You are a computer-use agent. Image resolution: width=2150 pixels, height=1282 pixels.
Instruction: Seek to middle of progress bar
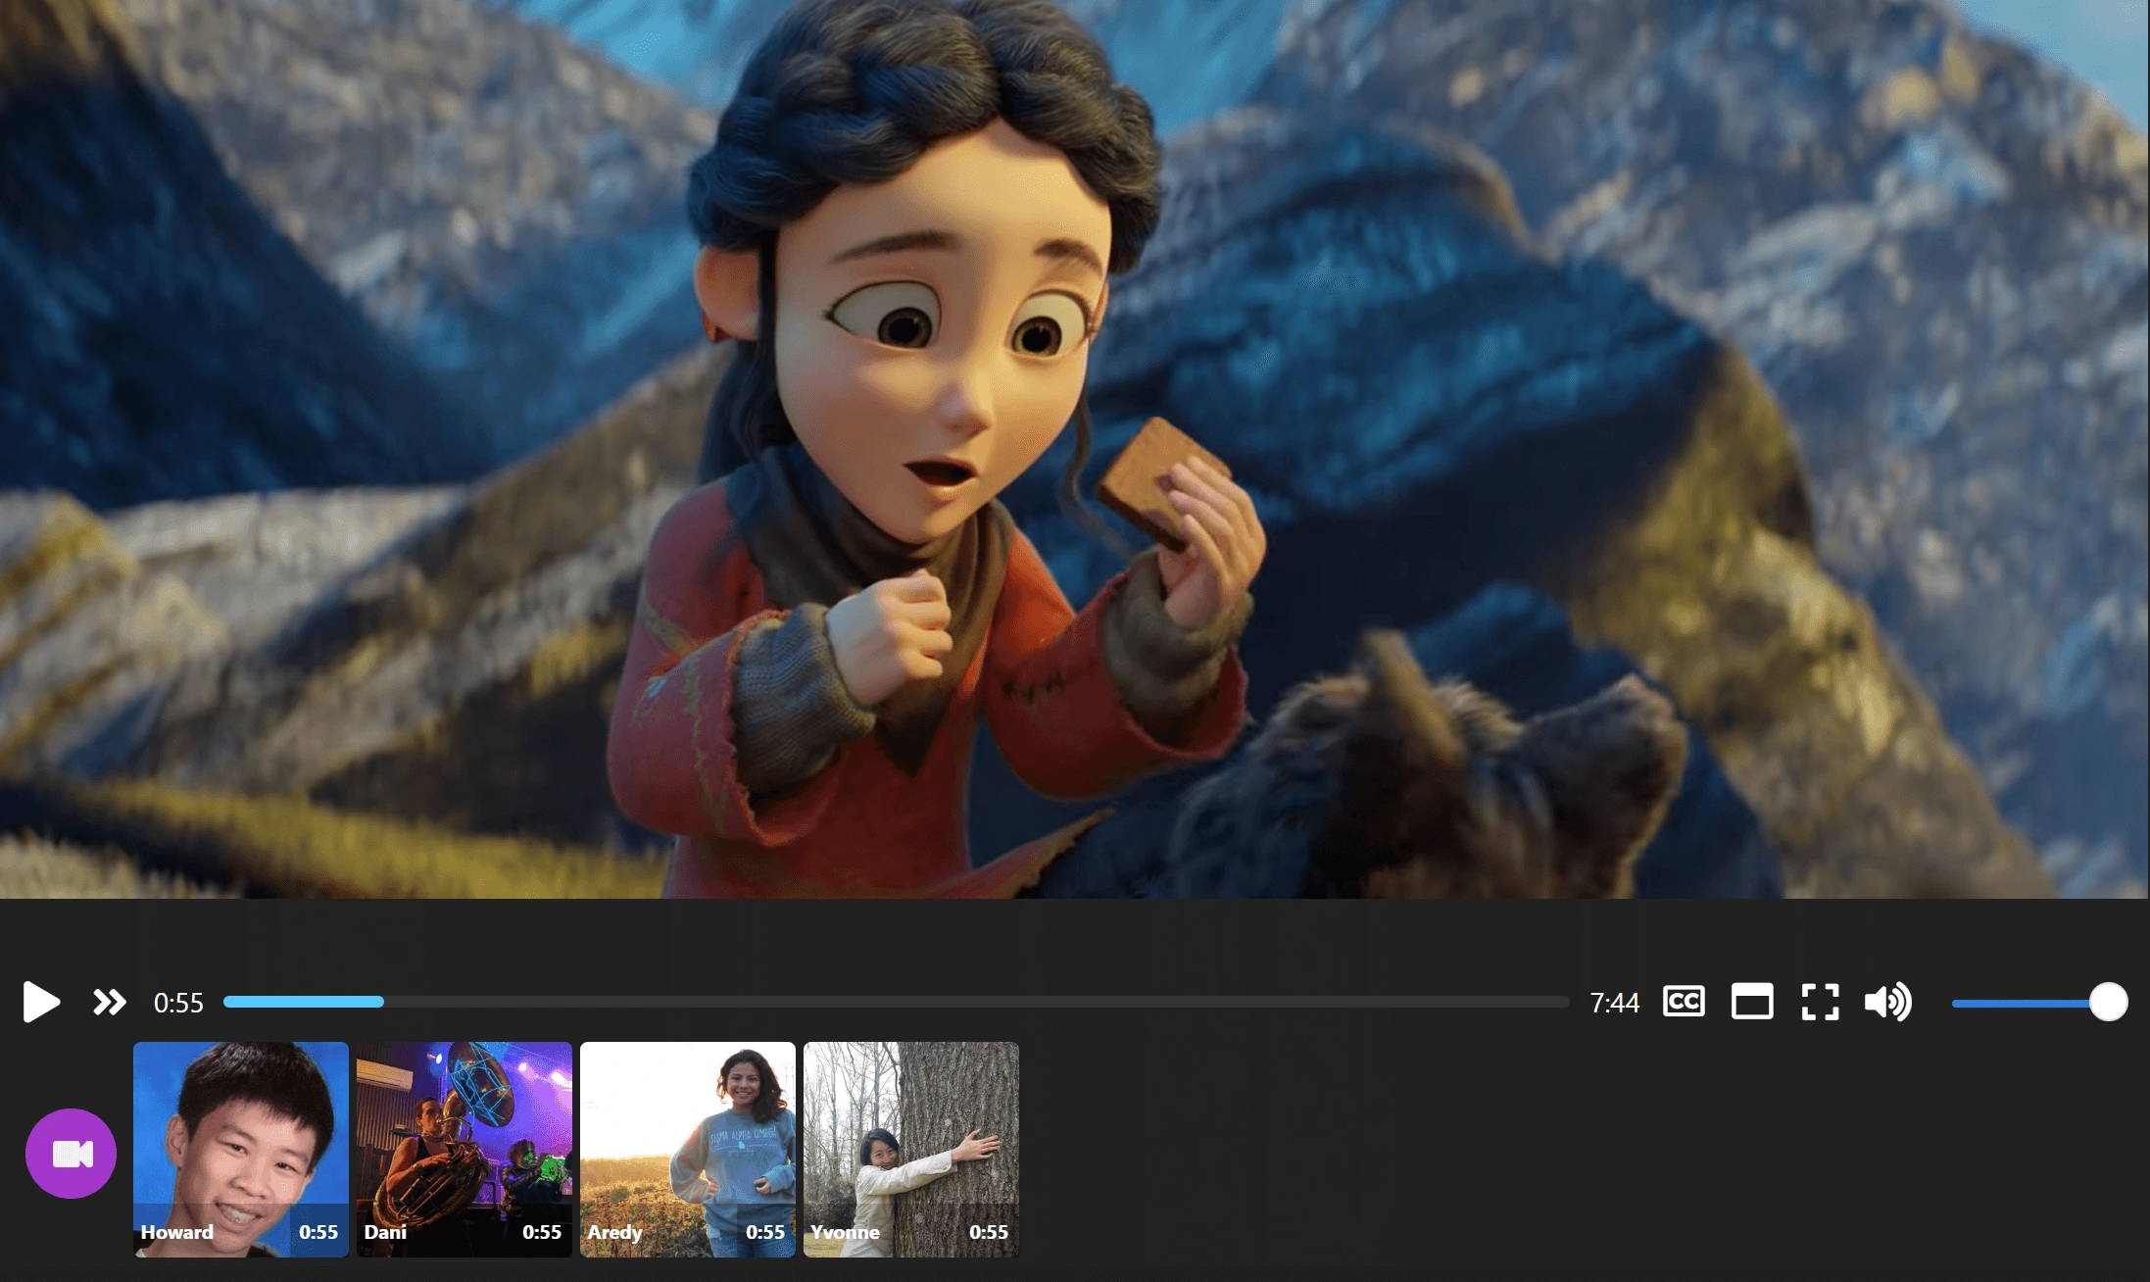(x=896, y=1002)
